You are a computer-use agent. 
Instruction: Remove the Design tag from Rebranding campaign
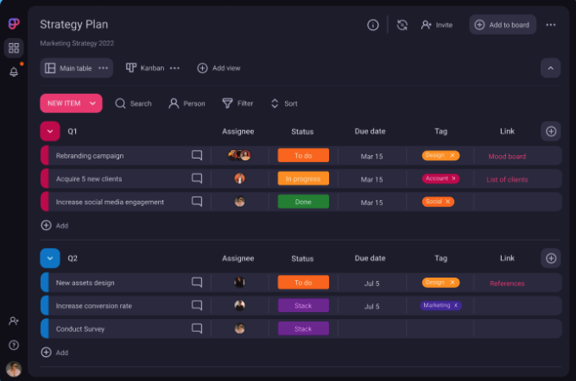pos(453,156)
